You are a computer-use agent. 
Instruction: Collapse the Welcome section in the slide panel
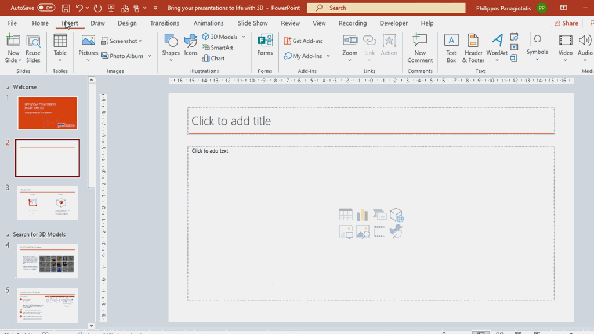point(7,86)
